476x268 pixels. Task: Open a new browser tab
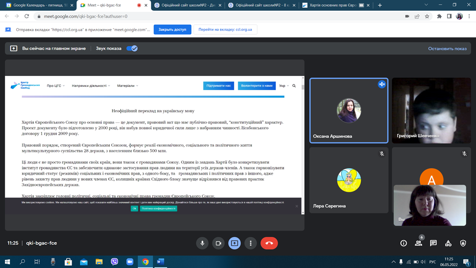380,5
